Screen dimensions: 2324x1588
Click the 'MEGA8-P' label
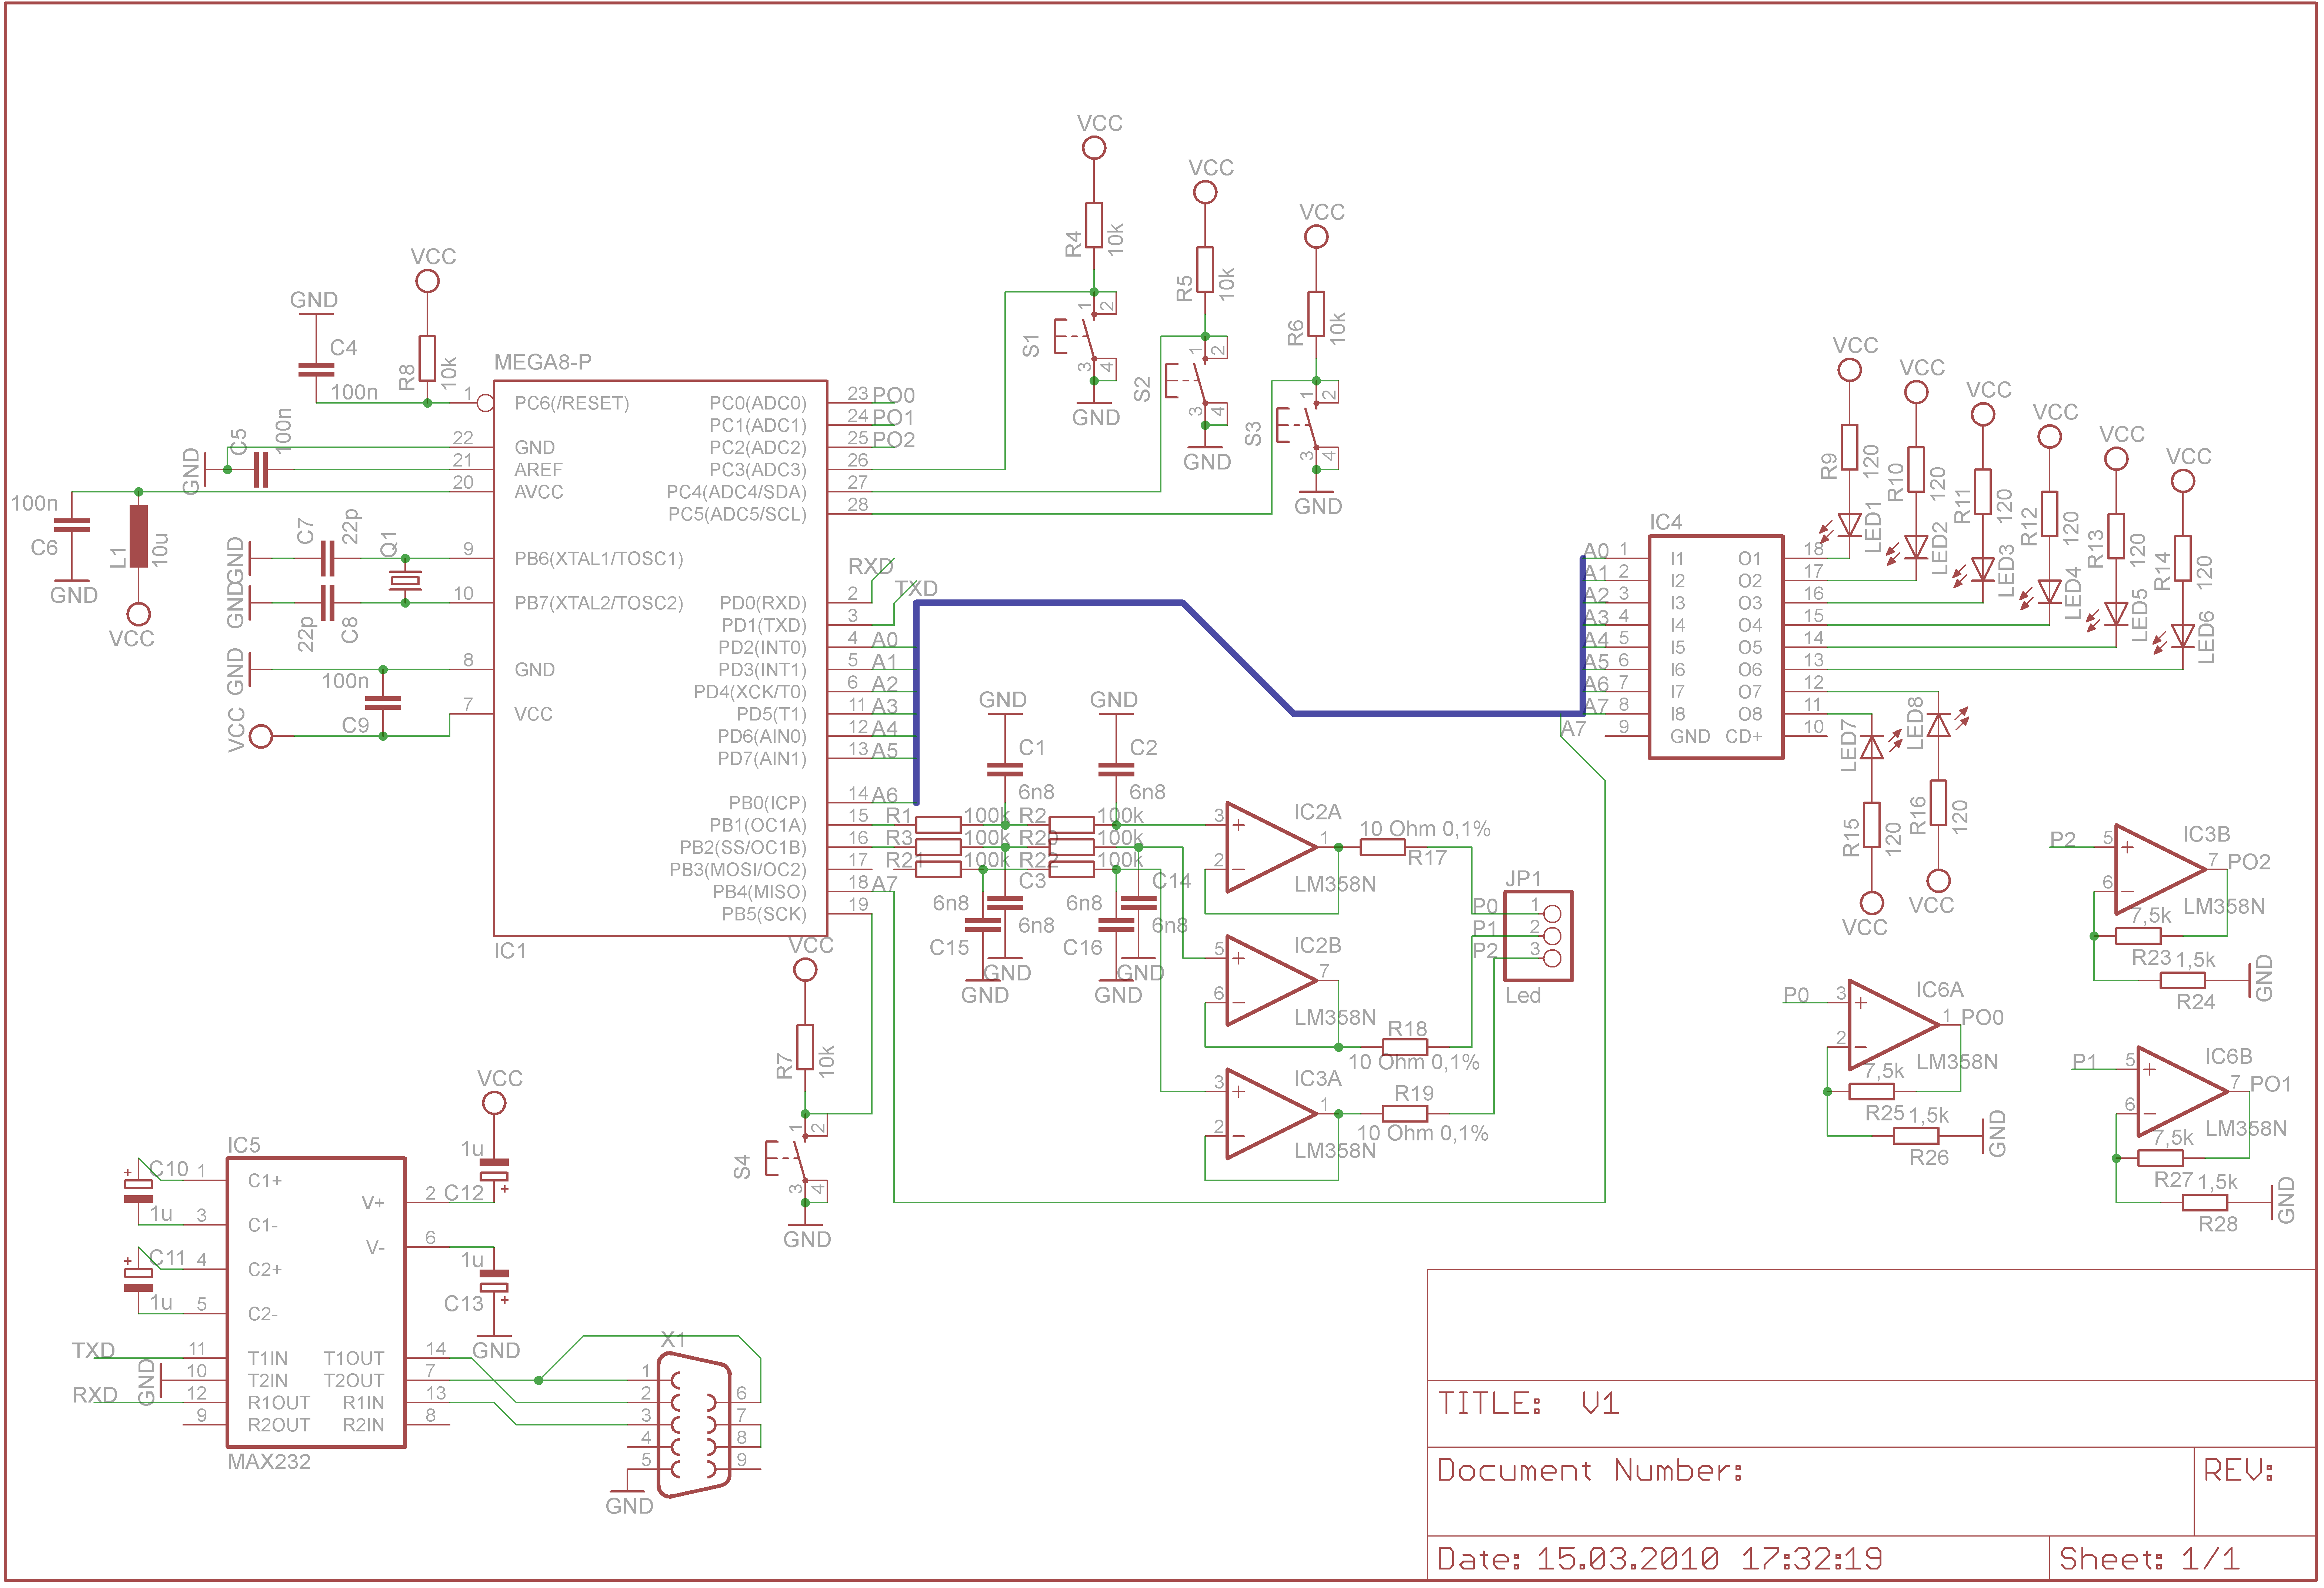[543, 362]
